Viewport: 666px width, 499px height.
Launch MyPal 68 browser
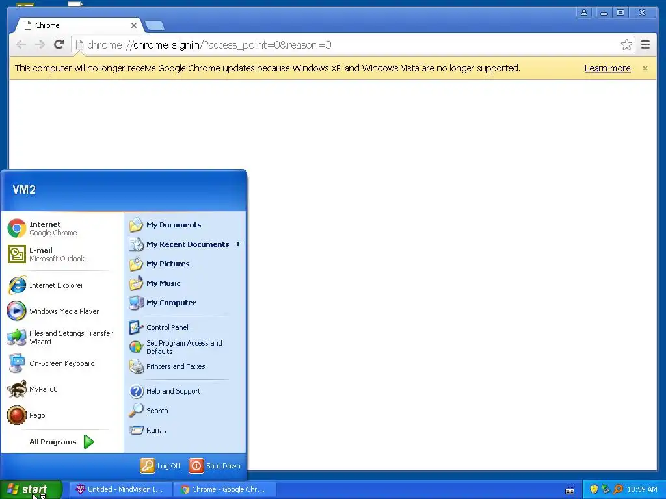[62, 389]
